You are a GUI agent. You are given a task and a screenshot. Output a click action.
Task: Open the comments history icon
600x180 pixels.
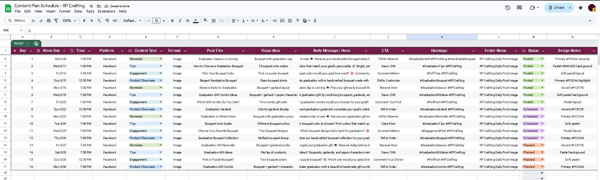(x=519, y=7)
